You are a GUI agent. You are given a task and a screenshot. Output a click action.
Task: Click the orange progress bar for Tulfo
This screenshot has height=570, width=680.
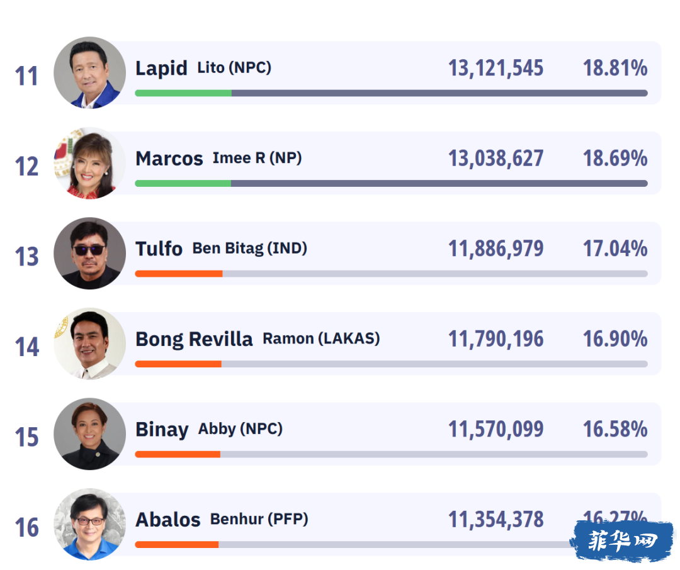[x=179, y=274]
